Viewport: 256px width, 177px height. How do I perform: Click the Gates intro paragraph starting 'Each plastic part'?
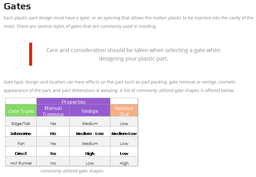tap(129, 22)
